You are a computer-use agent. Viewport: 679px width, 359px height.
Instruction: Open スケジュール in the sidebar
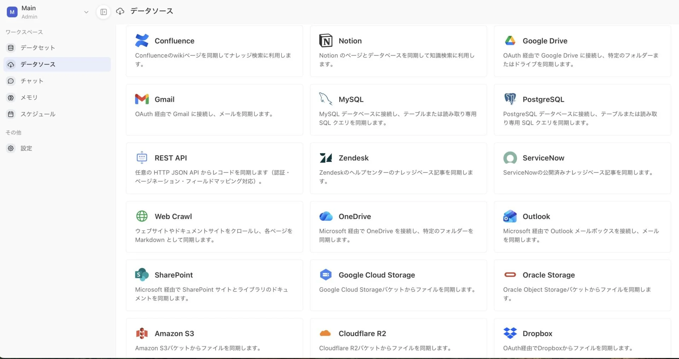coord(57,114)
